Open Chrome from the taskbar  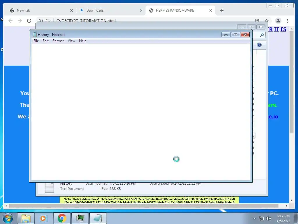pyautogui.click(x=62, y=218)
